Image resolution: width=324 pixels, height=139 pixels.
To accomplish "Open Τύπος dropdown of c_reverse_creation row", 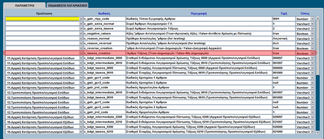I will (x=312, y=48).
